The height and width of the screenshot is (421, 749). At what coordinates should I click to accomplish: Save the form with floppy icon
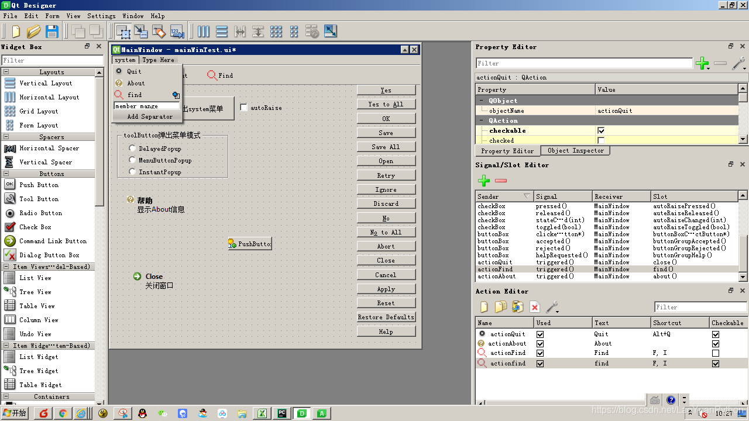(x=52, y=32)
